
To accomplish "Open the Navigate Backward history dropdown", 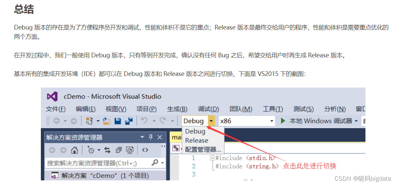I will 65,121.
